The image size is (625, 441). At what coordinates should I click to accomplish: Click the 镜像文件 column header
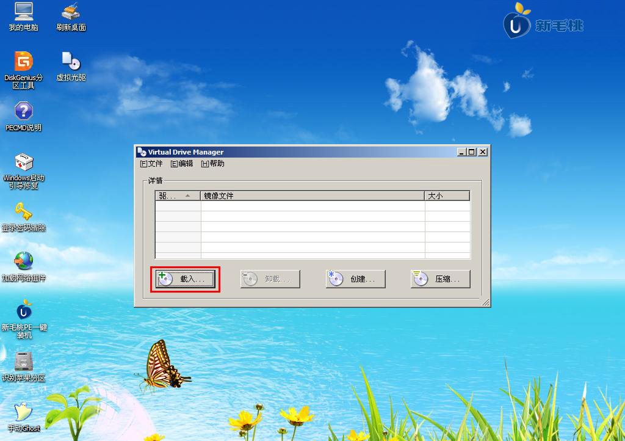pos(312,196)
